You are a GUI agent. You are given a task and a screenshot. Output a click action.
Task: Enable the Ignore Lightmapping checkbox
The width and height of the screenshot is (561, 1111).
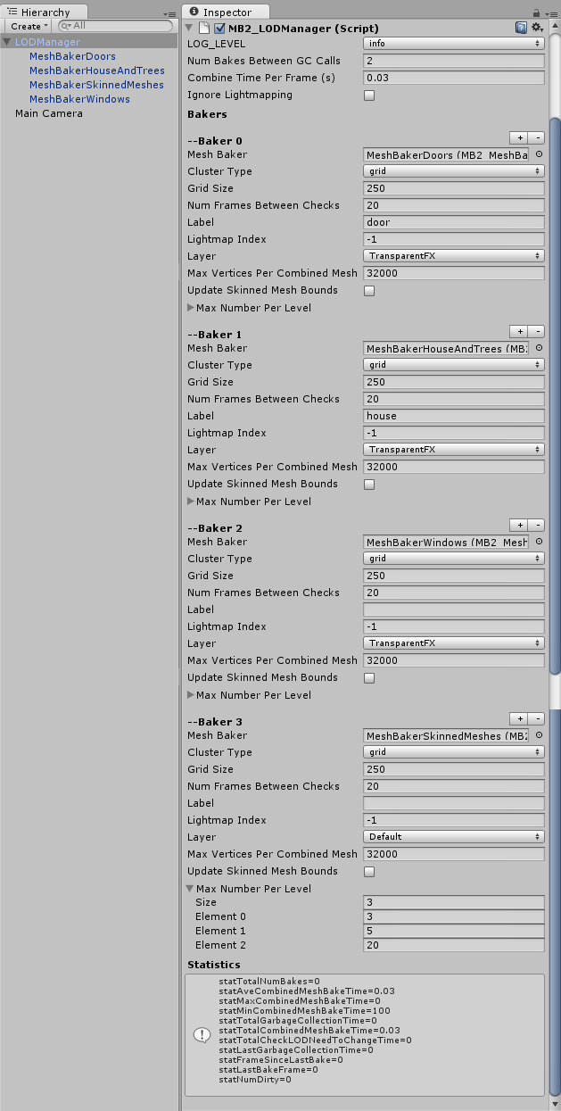[x=369, y=95]
